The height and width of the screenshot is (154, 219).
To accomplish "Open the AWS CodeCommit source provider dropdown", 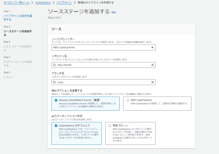I will pyautogui.click(x=103, y=48).
